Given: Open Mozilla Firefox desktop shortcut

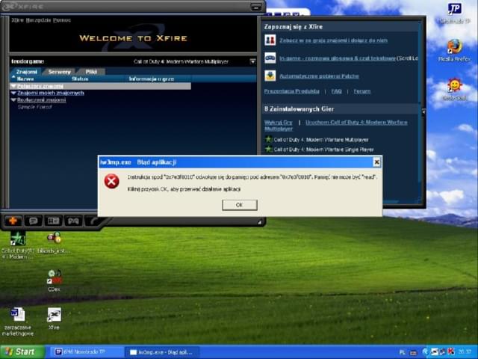Looking at the screenshot, I should click(454, 49).
